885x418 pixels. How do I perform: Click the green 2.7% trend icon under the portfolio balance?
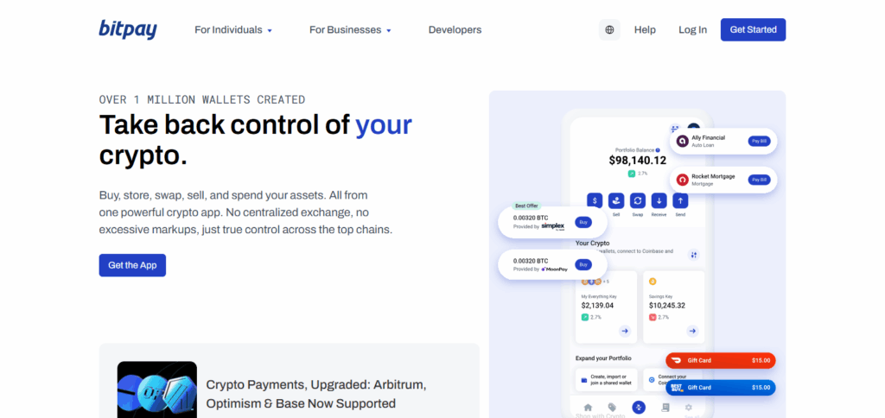632,174
